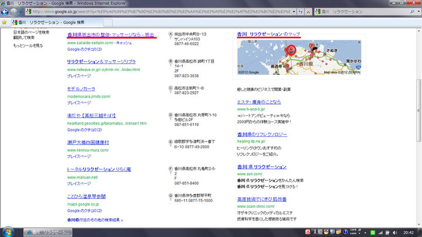Click the IE back navigation button
The height and width of the screenshot is (237, 422).
[6, 12]
